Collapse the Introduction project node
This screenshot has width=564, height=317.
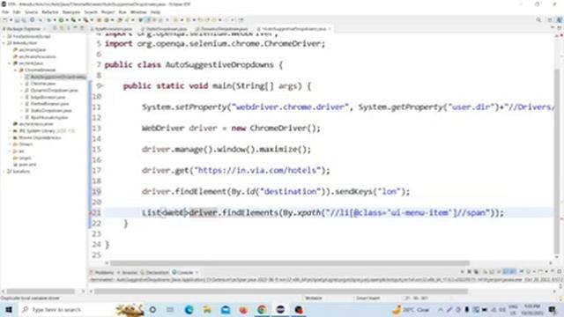[x=4, y=43]
